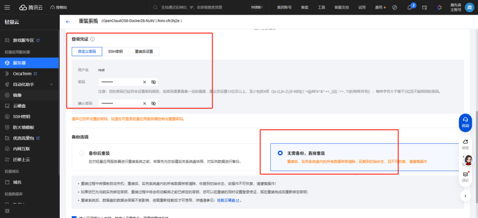Open the 评价 feedback button
Viewport: 478px width, 218px height.
click(465, 177)
